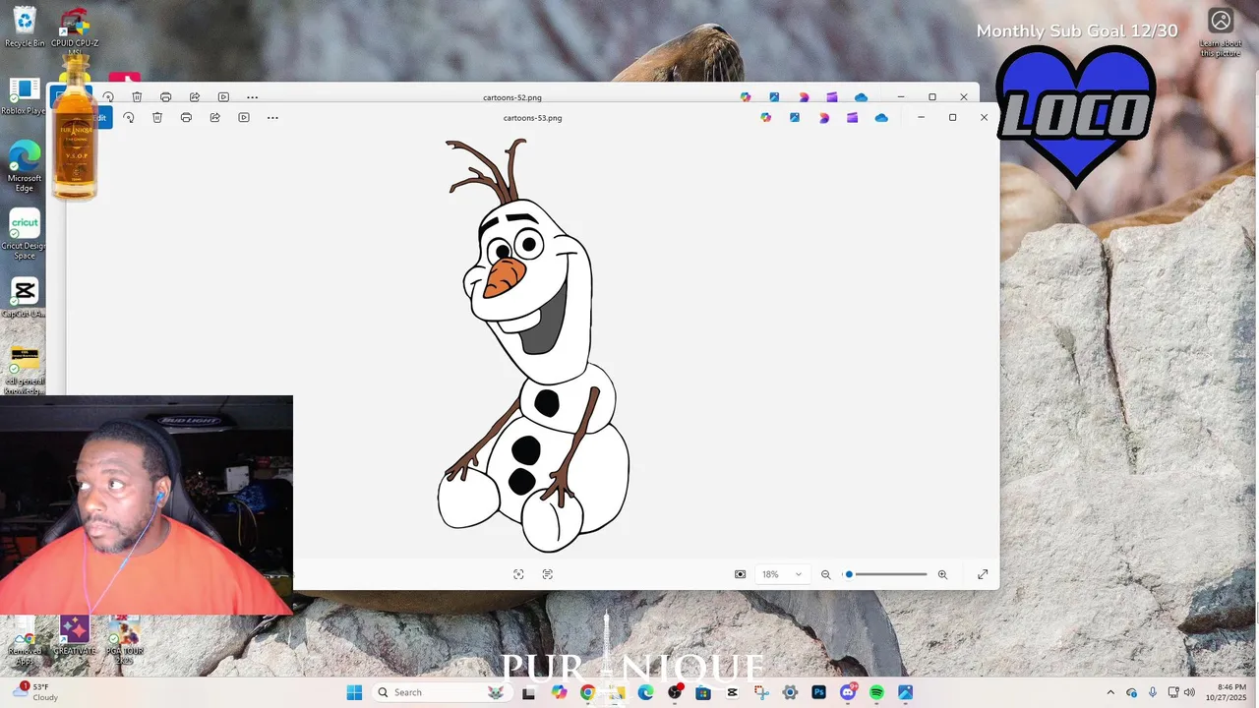Click the scan text icon in bottom bar

coord(548,574)
